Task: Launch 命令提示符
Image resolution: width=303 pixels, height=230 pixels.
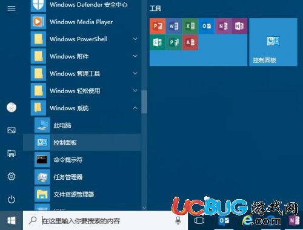Action: [x=87, y=160]
